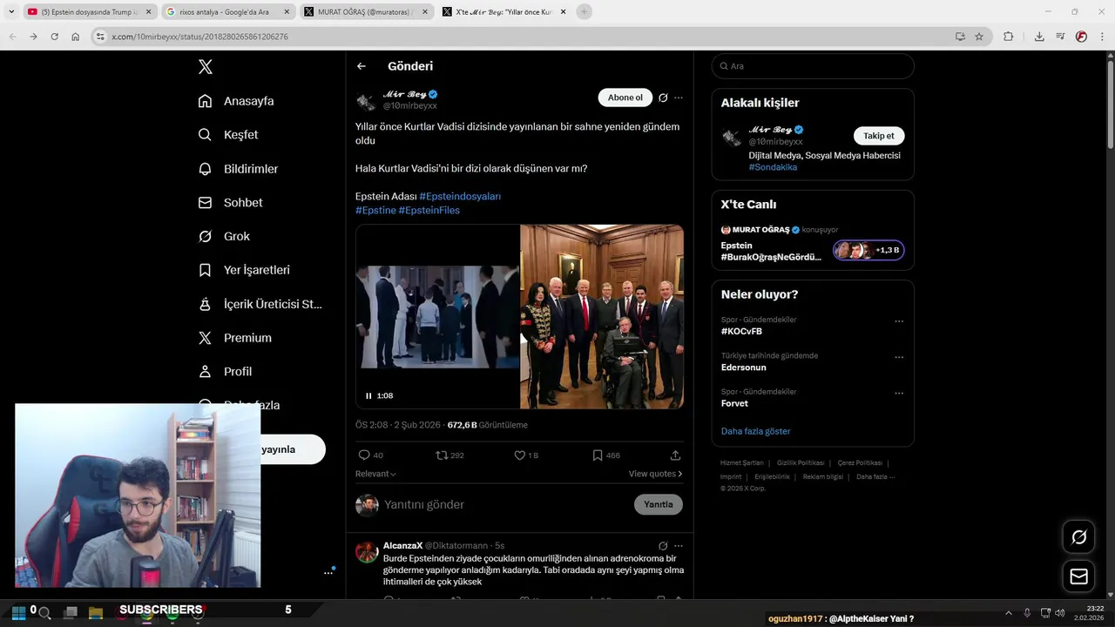Viewport: 1115px width, 627px height.
Task: Click #EpsteinFiles hashtag
Action: click(x=429, y=210)
